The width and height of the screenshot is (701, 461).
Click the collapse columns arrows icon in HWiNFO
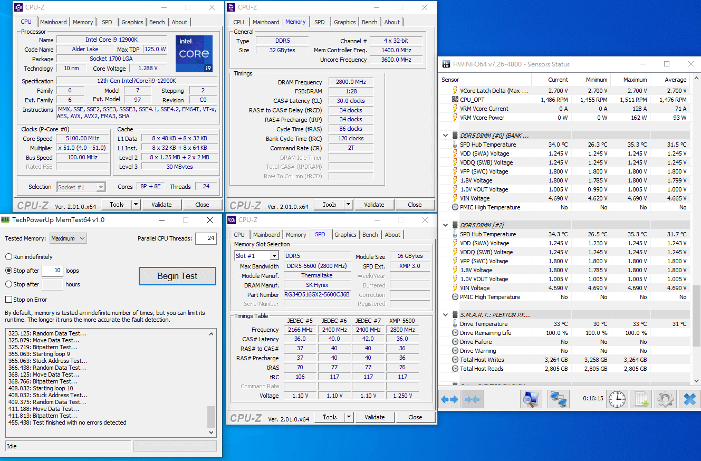(472, 399)
